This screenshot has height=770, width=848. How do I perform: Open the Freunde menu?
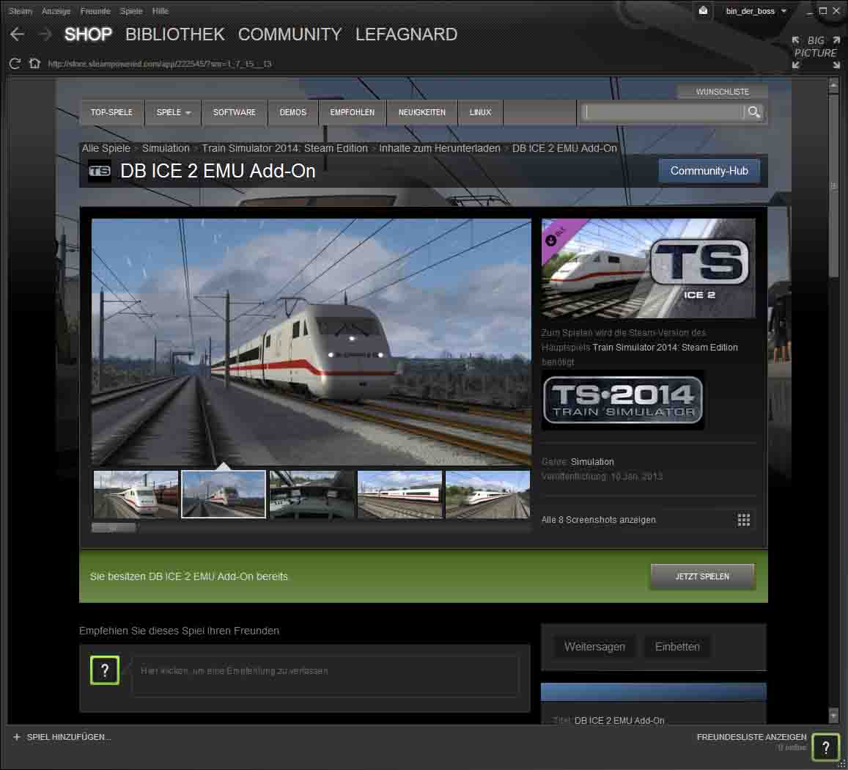tap(95, 11)
